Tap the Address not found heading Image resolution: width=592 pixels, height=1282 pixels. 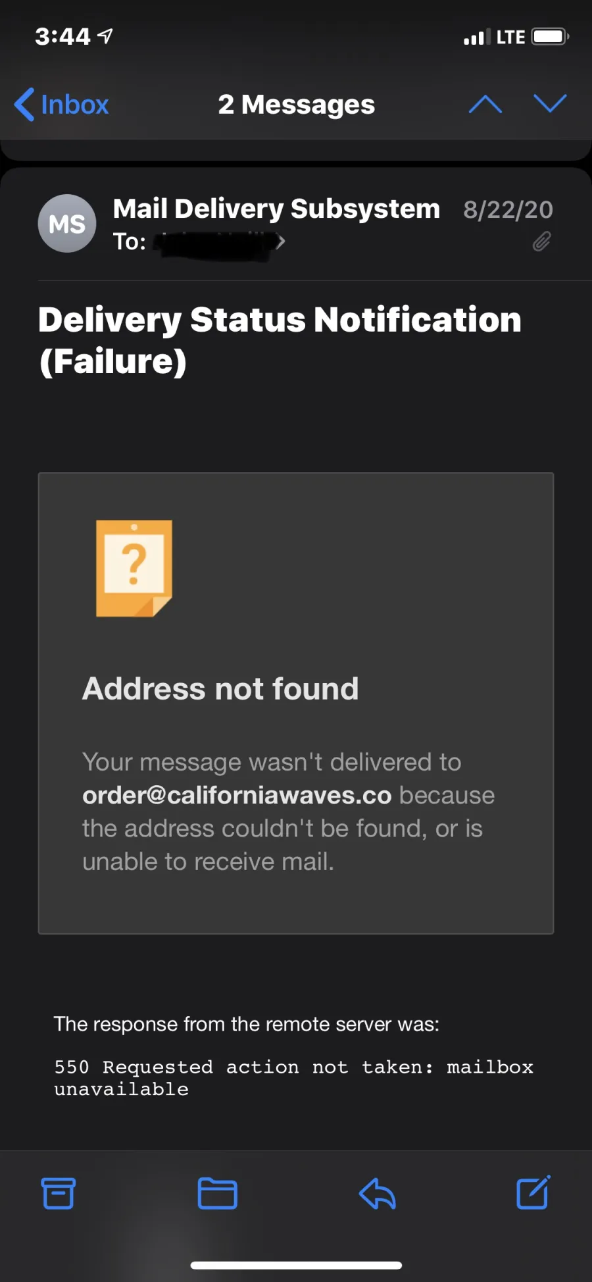[220, 689]
